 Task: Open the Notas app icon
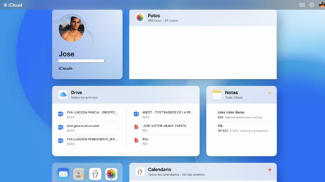click(x=217, y=94)
